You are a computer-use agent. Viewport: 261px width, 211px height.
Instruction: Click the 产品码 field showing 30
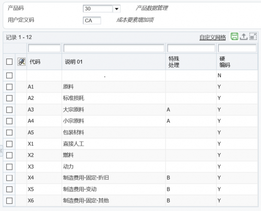pyautogui.click(x=98, y=9)
